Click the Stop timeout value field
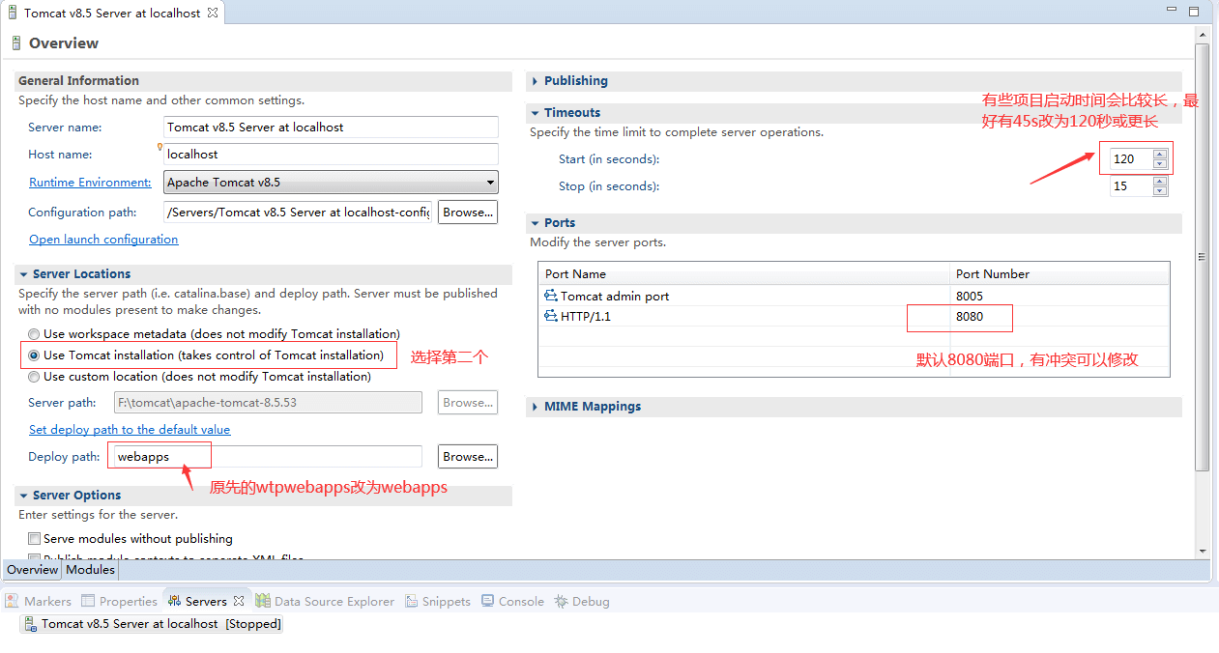Image resolution: width=1219 pixels, height=653 pixels. [1131, 186]
